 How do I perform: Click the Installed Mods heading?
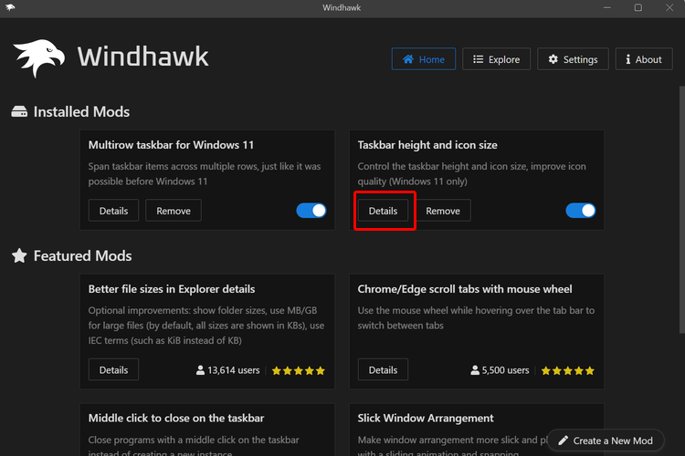coord(81,111)
